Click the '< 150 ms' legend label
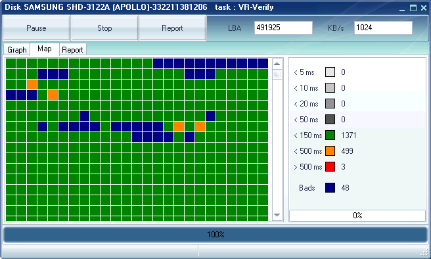 click(308, 135)
